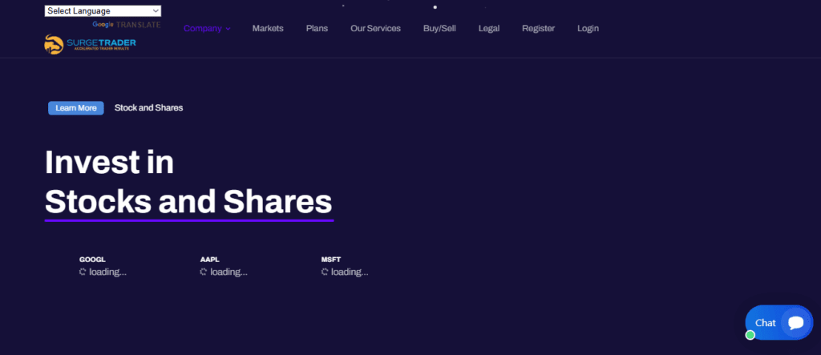
Task: Click the GOOGL ticker label
Action: coord(92,260)
